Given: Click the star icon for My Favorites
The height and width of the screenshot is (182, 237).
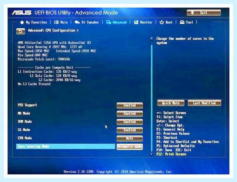Looking at the screenshot, I should coord(22,22).
